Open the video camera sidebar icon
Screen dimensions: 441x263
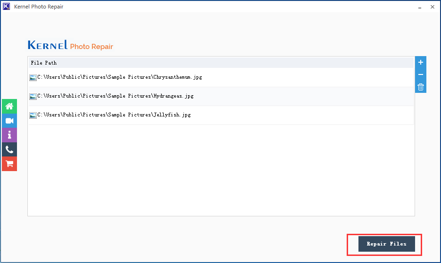point(9,121)
